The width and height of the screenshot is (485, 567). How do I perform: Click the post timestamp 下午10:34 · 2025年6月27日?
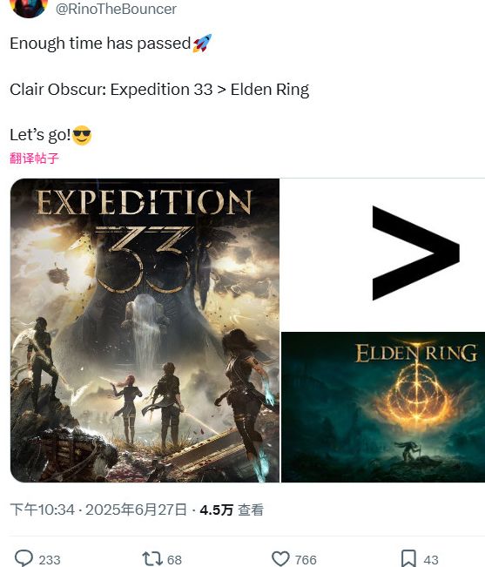[x=98, y=510]
